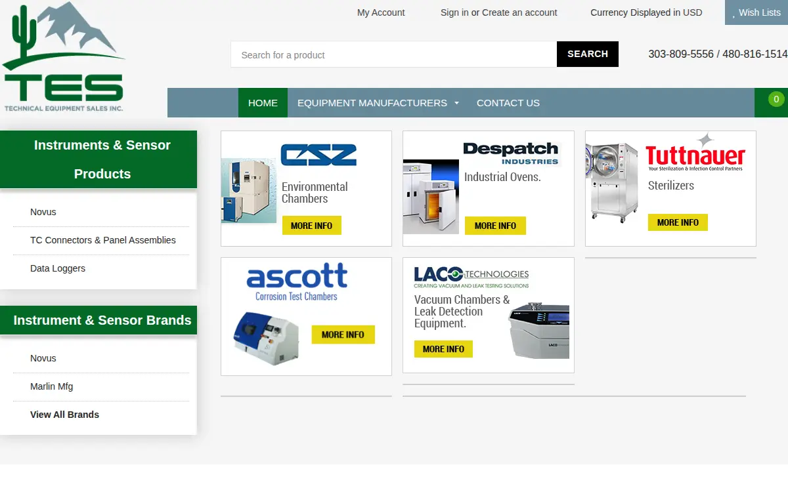Viewport: 788px width, 492px height.
Task: Open TC Connectors & Panel Assemblies category
Action: point(103,240)
